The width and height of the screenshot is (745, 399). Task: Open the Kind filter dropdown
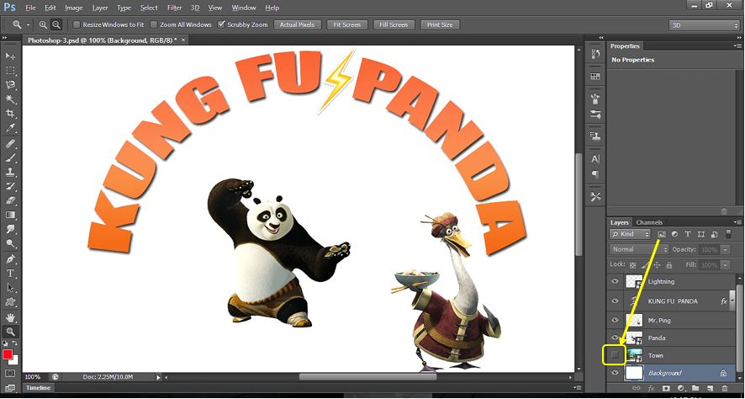630,235
